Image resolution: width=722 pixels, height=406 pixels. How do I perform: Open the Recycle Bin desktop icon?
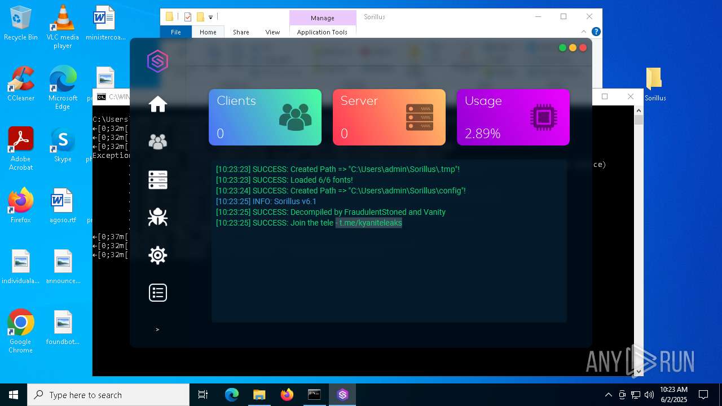[x=21, y=24]
